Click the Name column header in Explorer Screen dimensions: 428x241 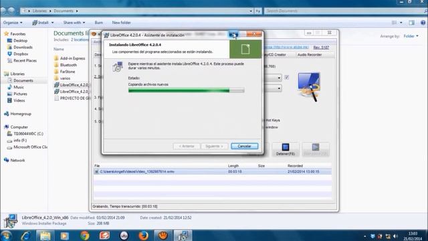[59, 49]
